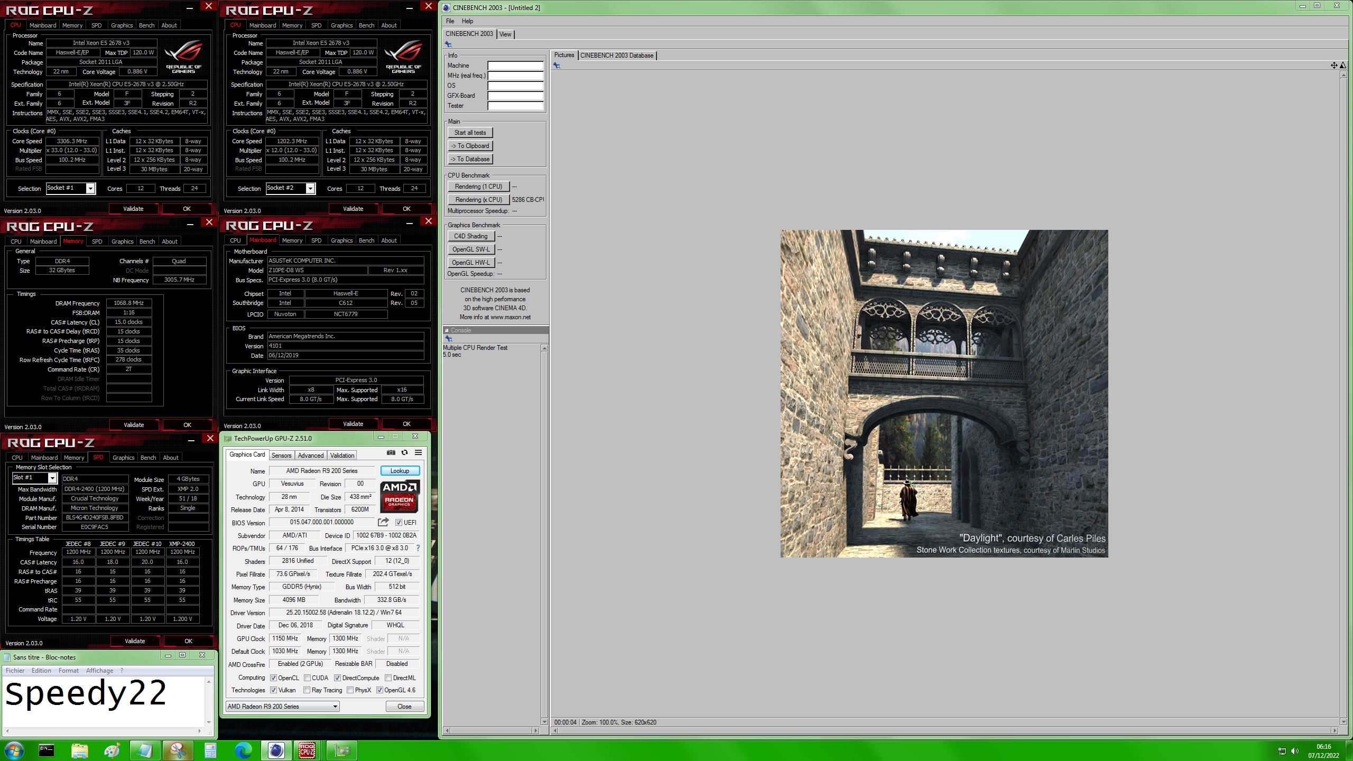Open the Socket #1 selection dropdown
Image resolution: width=1353 pixels, height=761 pixels.
(70, 188)
